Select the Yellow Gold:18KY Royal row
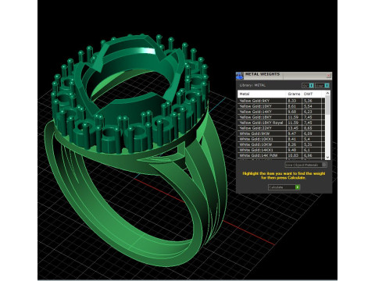Image resolution: width=375 pixels, height=281 pixels. coord(281,123)
